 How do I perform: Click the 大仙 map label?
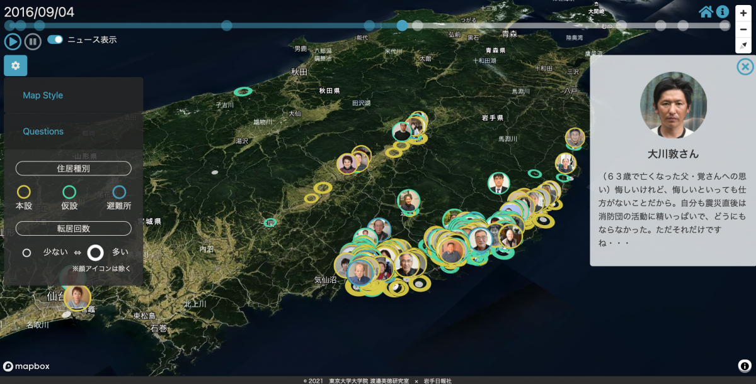(x=294, y=113)
